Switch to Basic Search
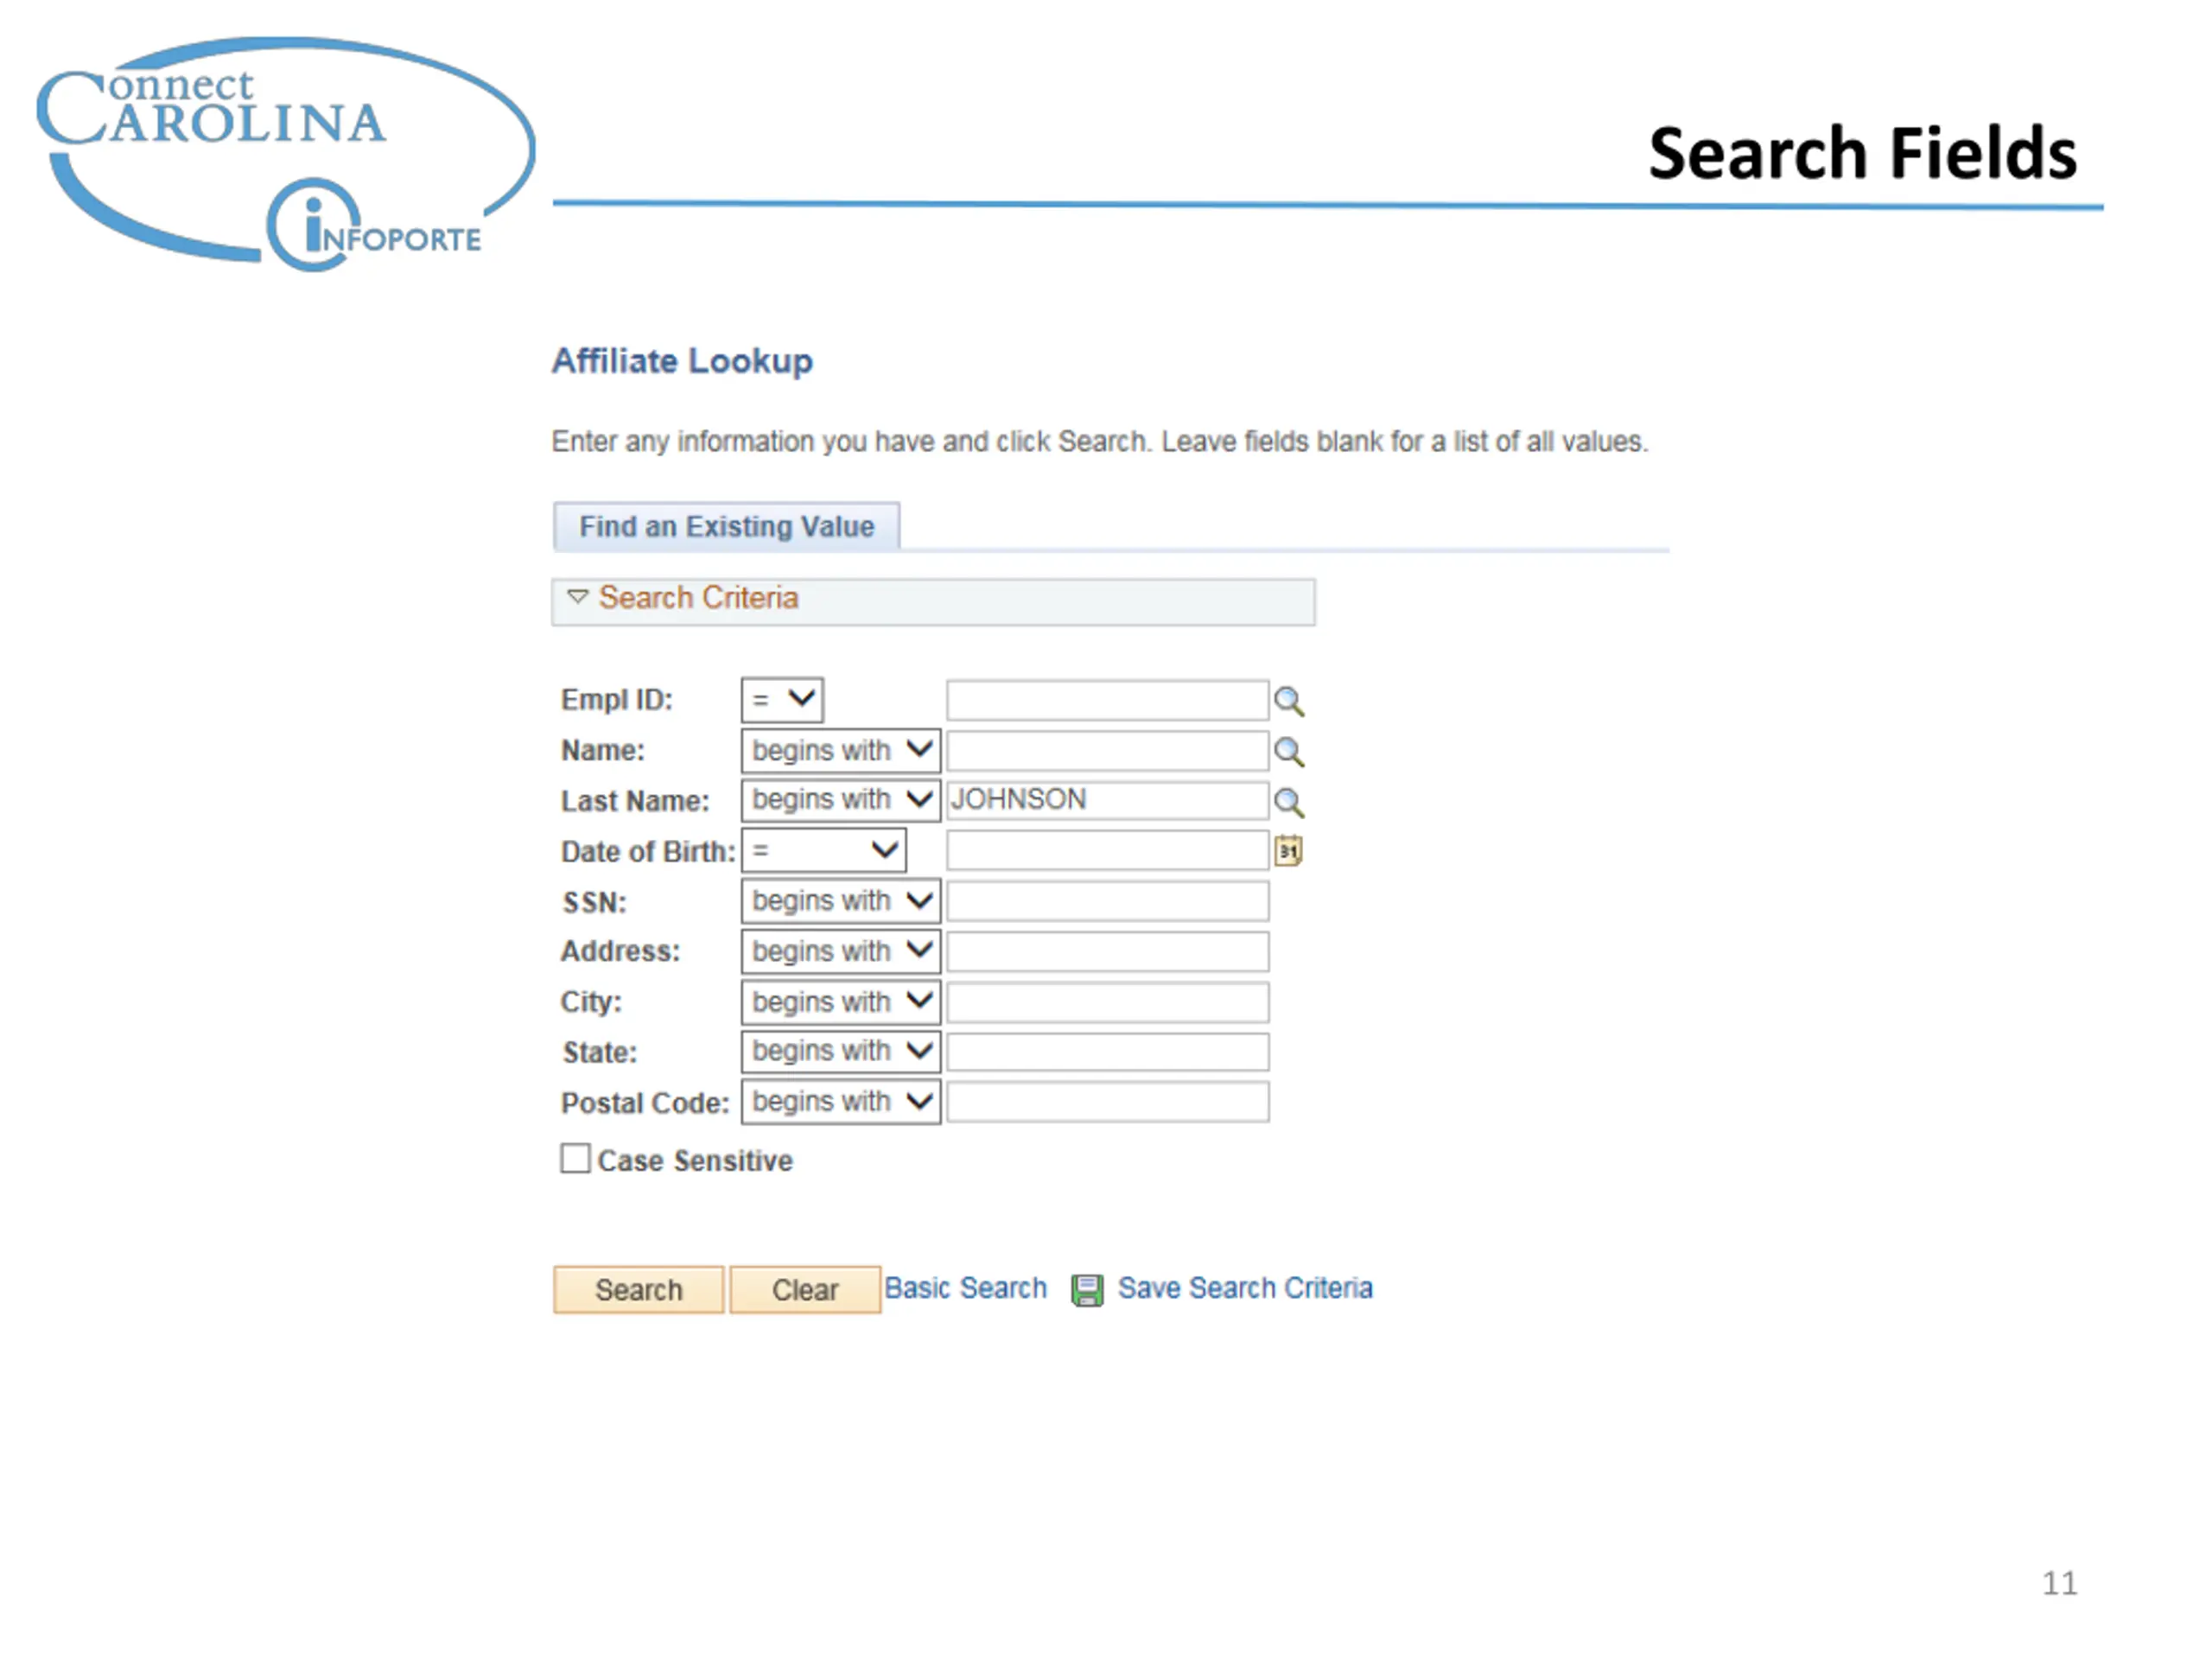 coord(965,1288)
